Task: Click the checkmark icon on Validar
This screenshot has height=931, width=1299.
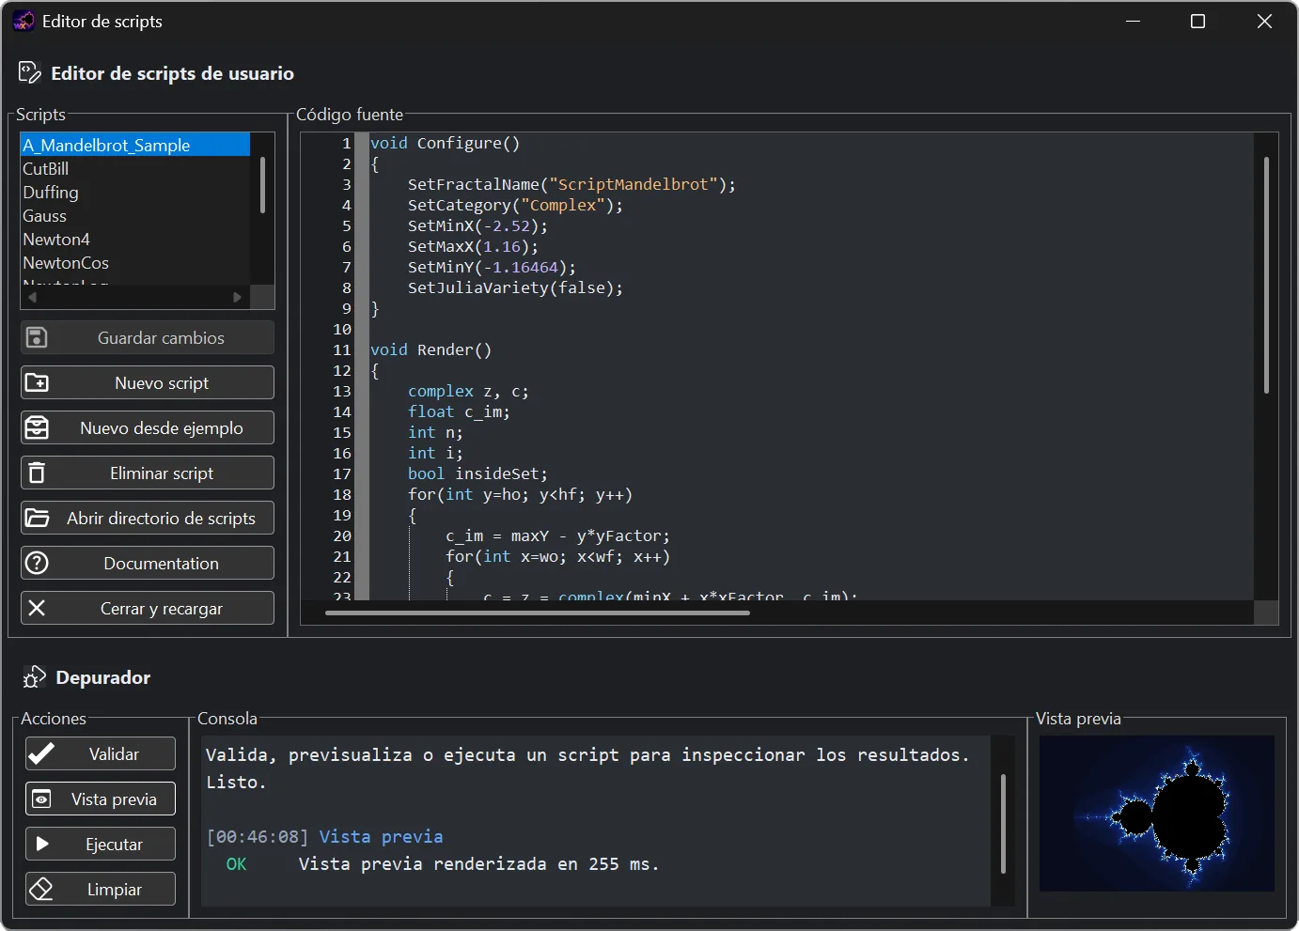Action: (41, 753)
